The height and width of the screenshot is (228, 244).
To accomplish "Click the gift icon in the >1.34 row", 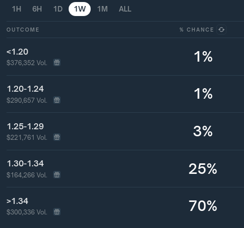I will (57, 212).
